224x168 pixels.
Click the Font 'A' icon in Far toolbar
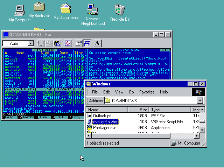click(98, 43)
